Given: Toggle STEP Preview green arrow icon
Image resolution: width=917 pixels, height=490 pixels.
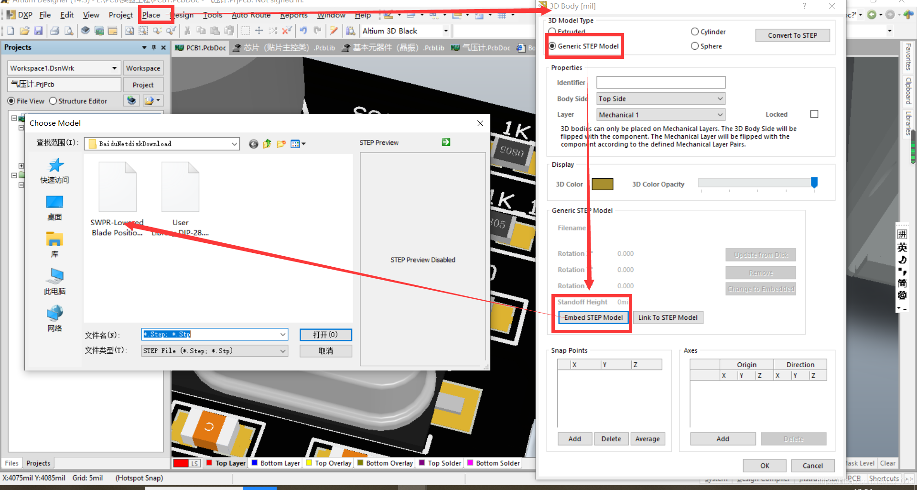Looking at the screenshot, I should tap(446, 142).
